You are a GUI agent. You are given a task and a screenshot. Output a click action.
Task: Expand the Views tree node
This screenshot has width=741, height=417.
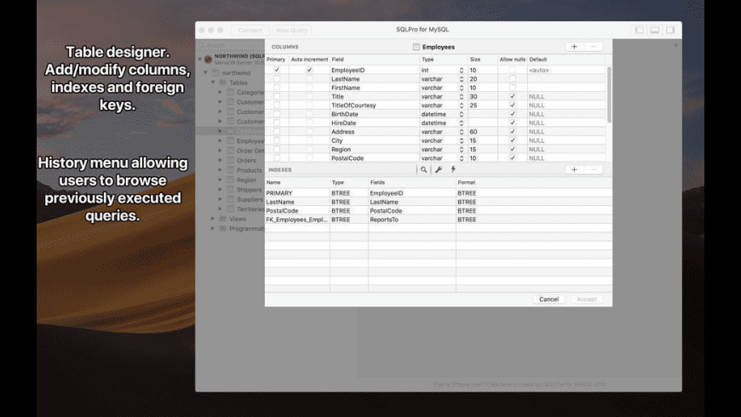pyautogui.click(x=213, y=219)
